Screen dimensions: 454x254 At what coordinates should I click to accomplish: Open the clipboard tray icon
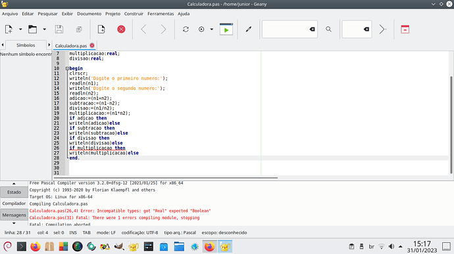click(351, 247)
